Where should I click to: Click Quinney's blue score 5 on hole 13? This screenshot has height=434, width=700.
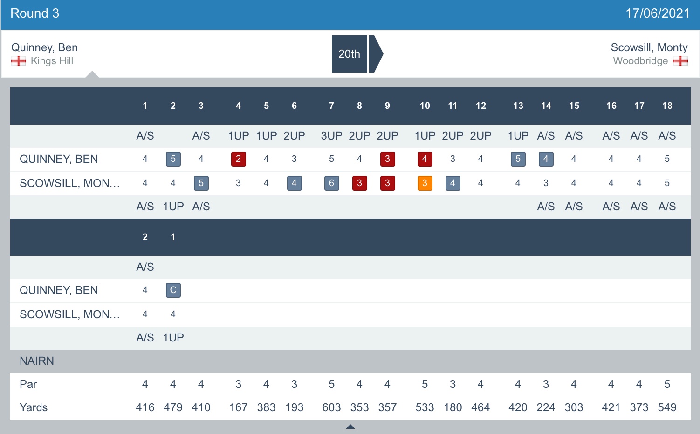518,159
